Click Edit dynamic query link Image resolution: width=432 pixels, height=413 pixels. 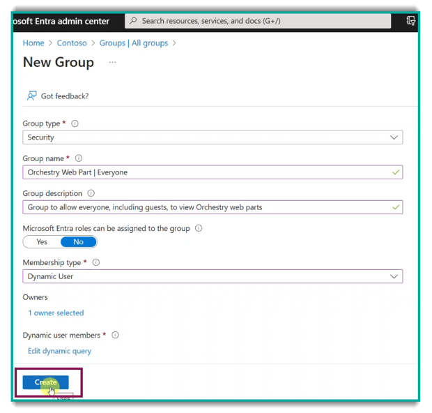click(x=59, y=351)
